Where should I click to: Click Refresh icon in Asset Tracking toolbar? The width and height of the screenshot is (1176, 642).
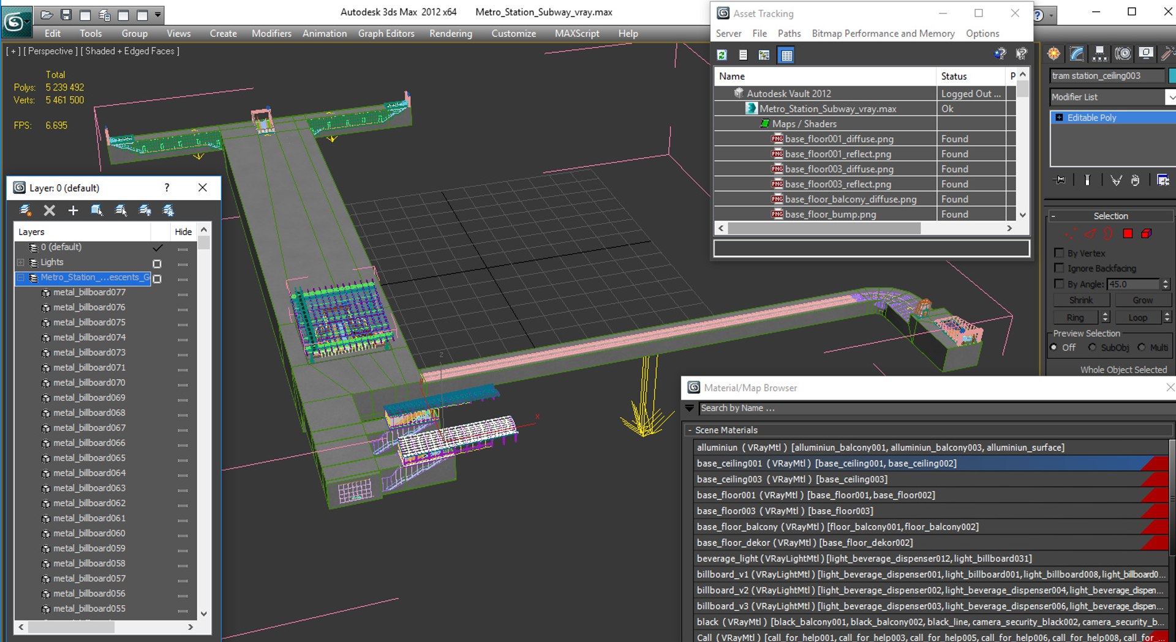click(x=722, y=55)
